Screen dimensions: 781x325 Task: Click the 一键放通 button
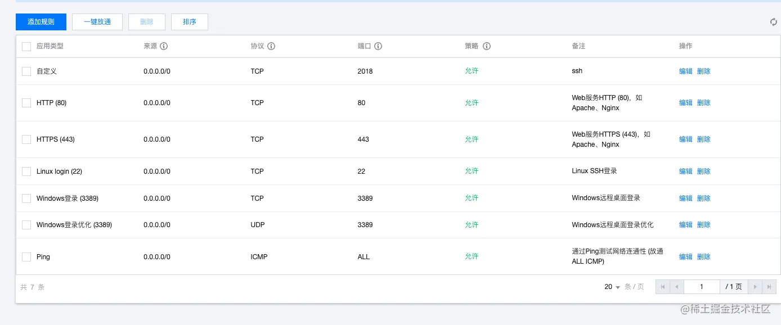pos(97,22)
